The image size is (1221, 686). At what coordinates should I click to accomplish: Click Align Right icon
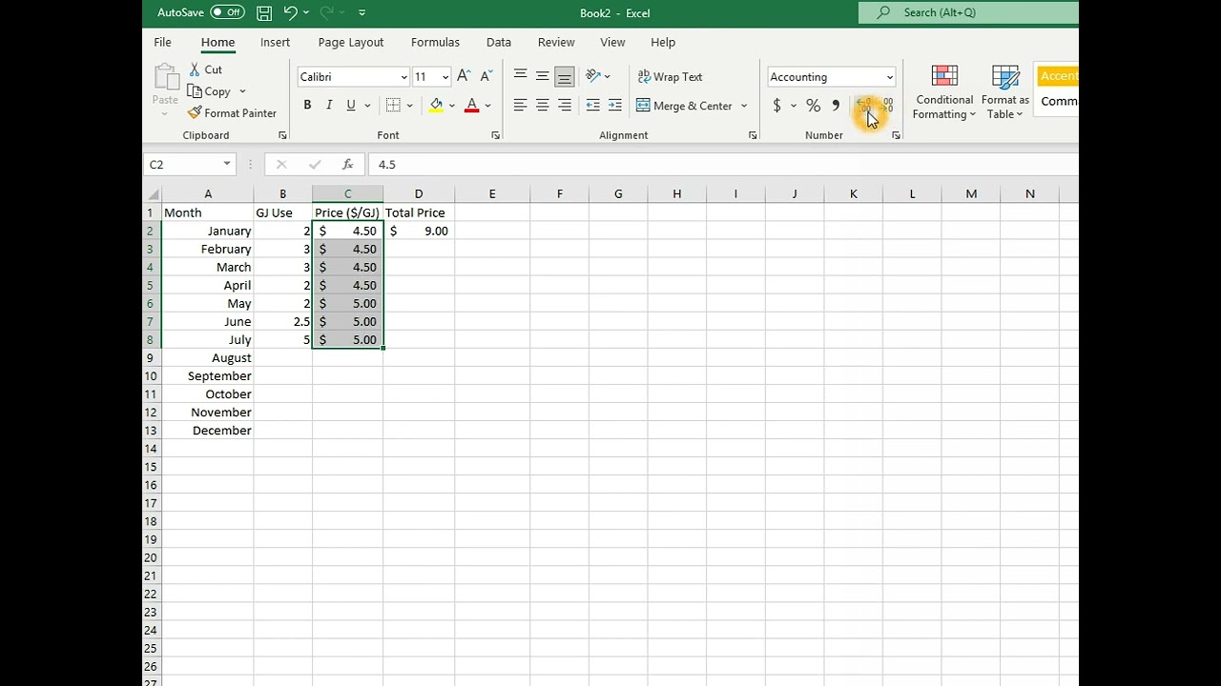click(x=565, y=106)
